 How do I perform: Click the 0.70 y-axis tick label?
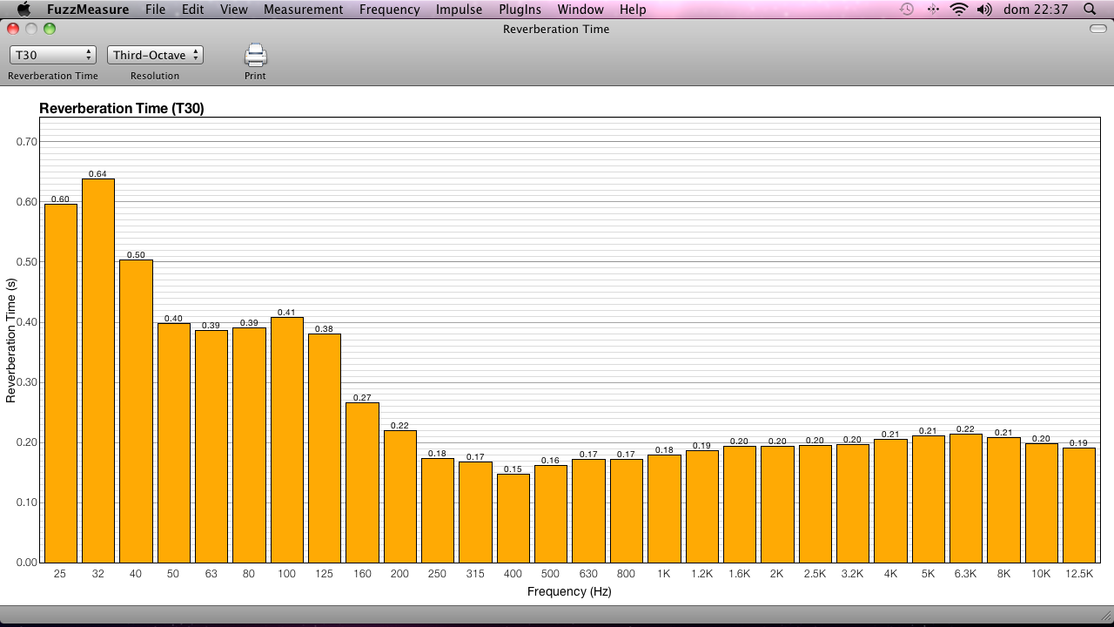pos(27,141)
